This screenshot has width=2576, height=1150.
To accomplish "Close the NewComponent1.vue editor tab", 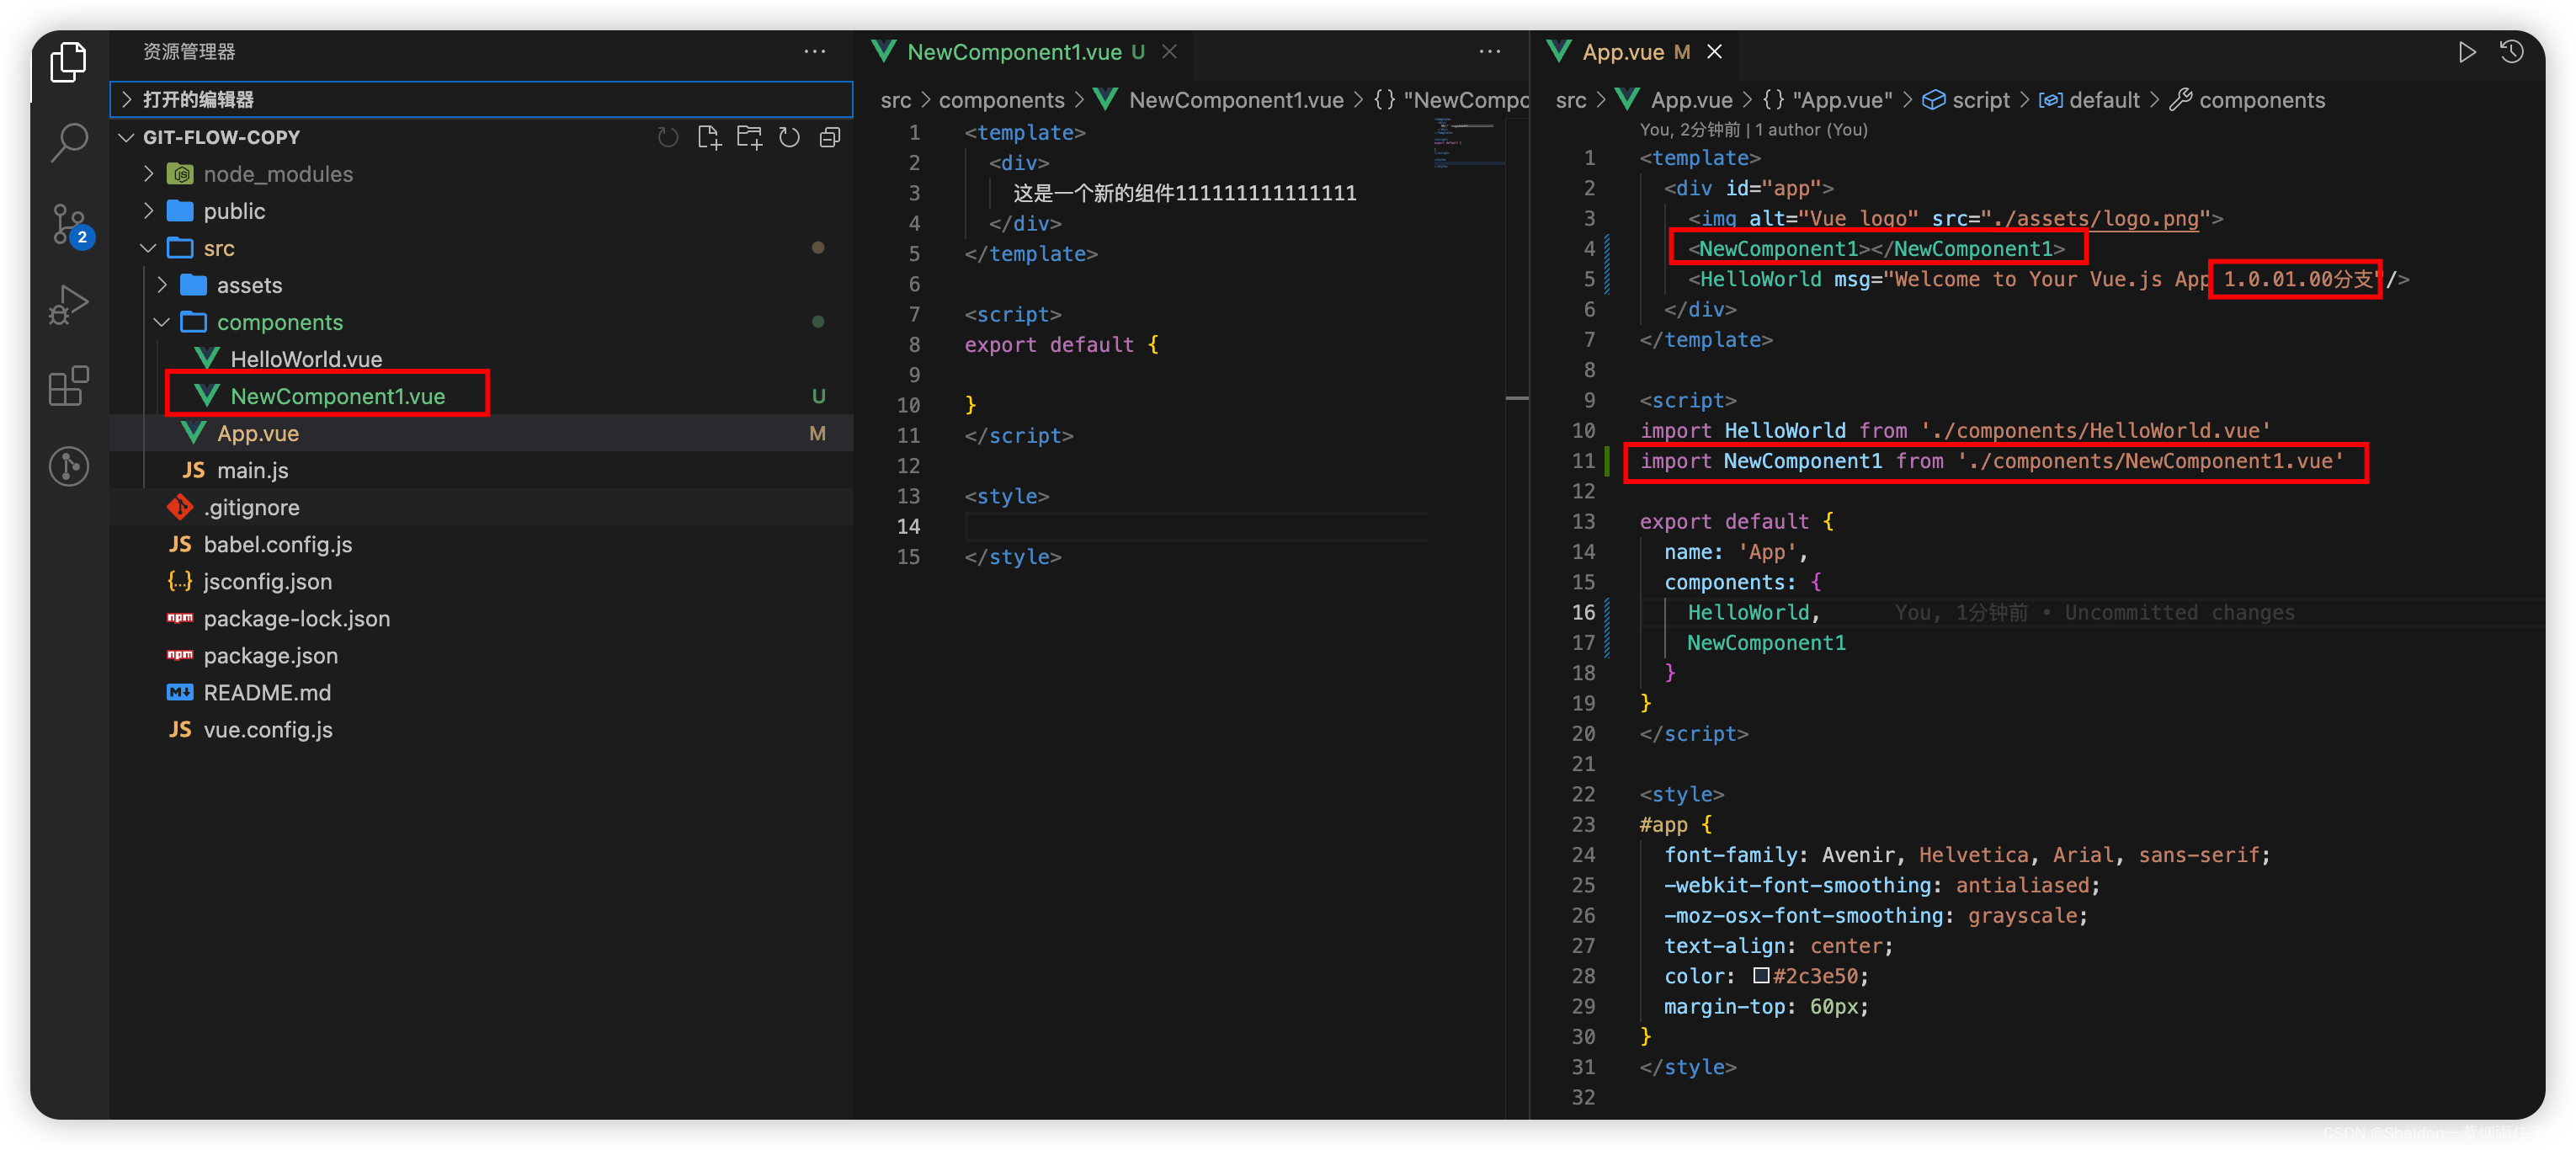I will 1168,52.
